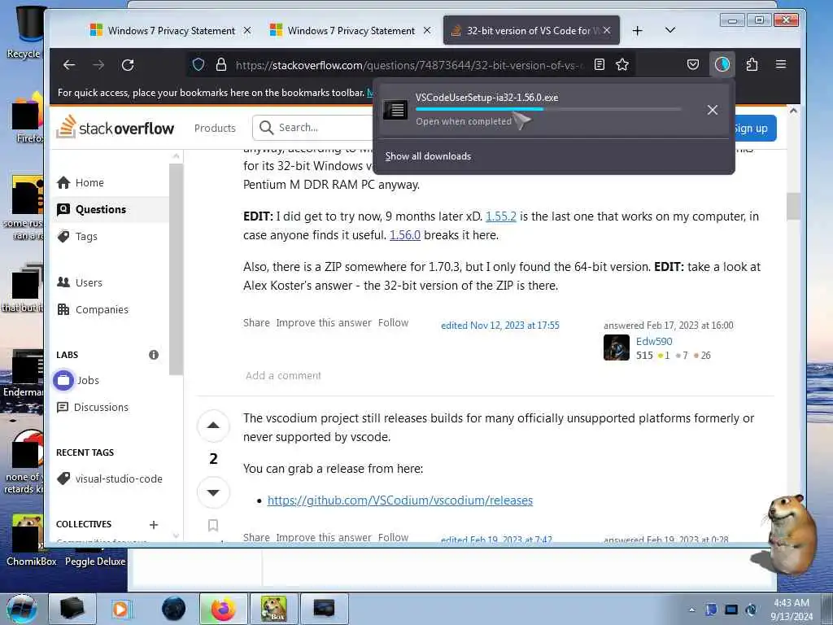Click Improve this answer on Edw590's answer
The height and width of the screenshot is (625, 833).
(x=324, y=322)
